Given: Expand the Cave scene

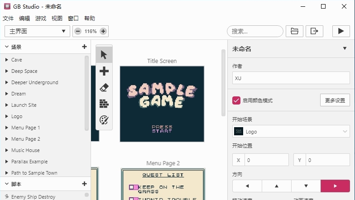Looking at the screenshot, I should (6, 60).
